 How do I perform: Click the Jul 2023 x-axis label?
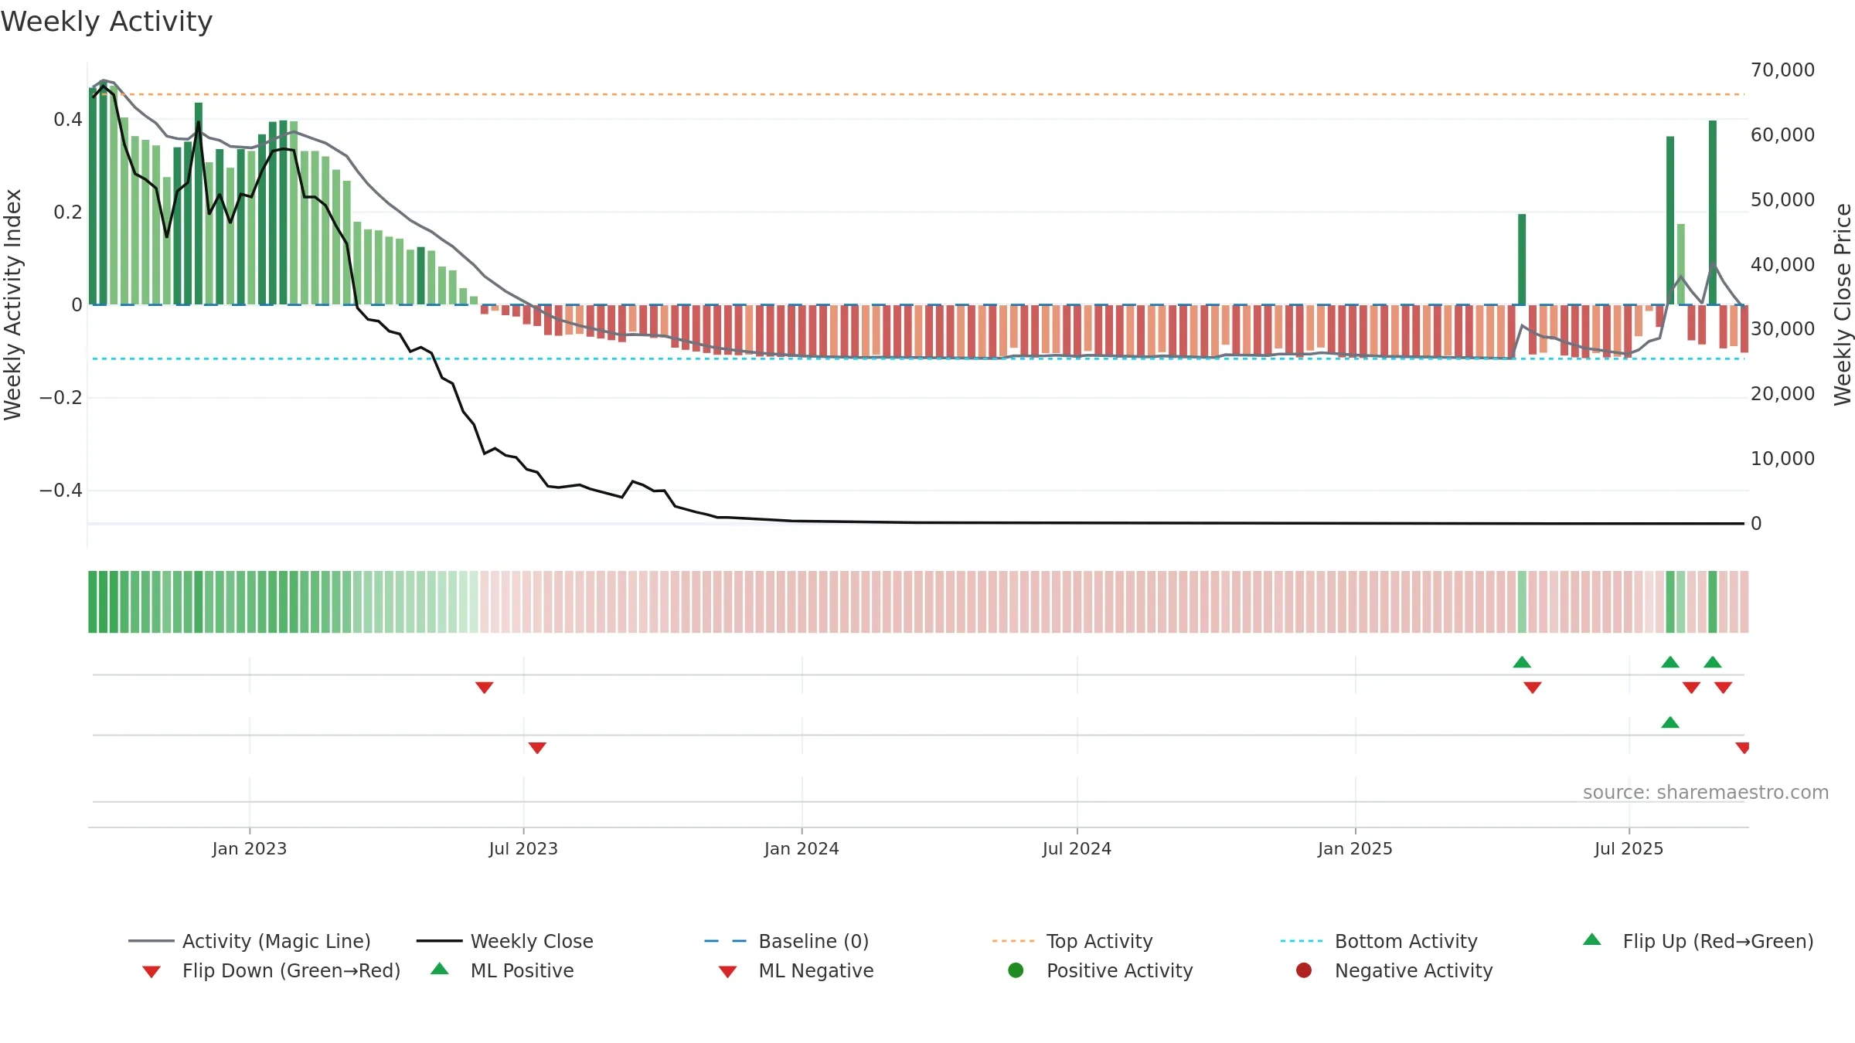(523, 848)
